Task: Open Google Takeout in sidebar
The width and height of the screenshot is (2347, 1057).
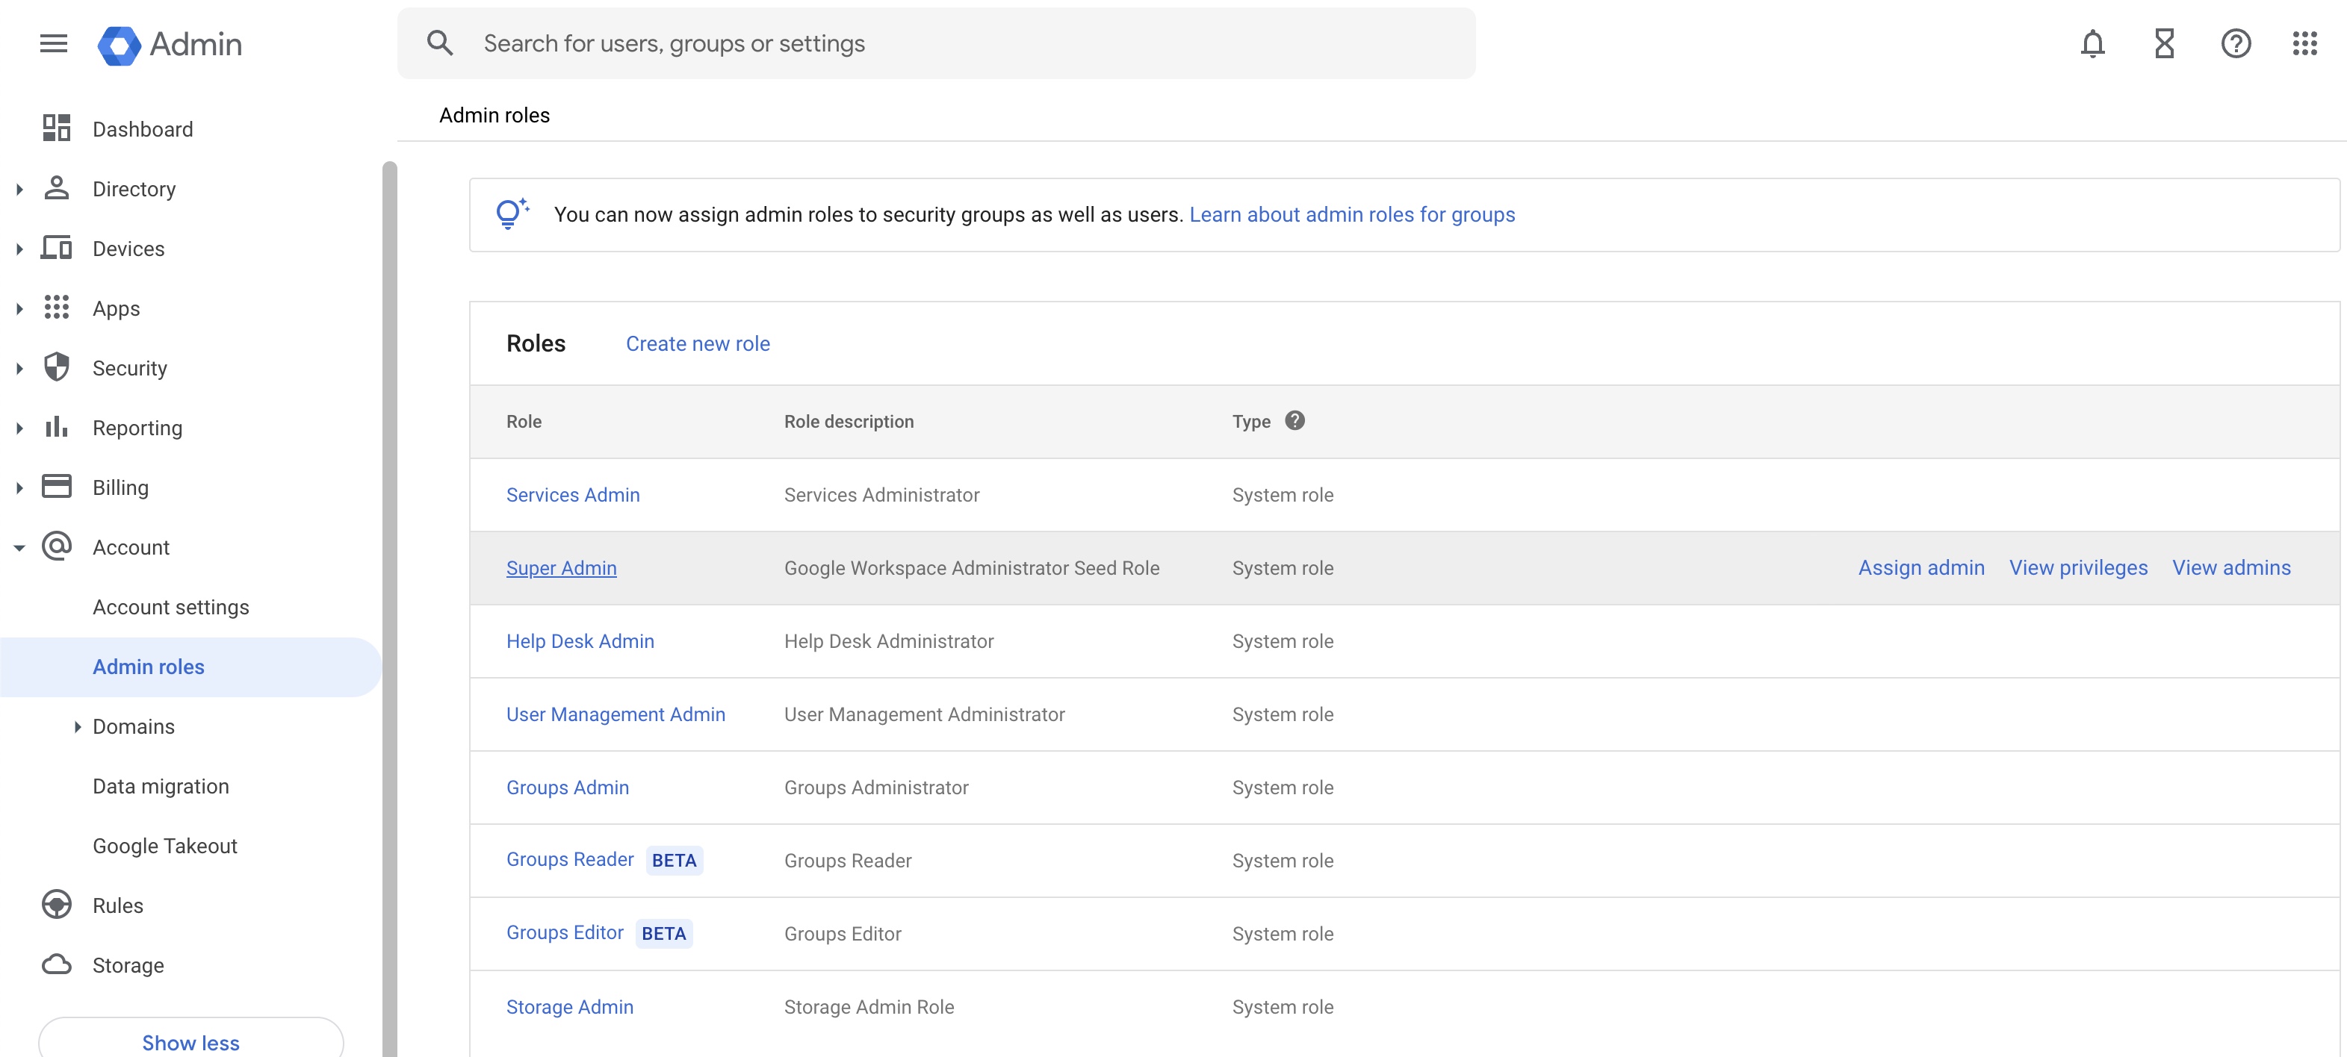Action: pyautogui.click(x=165, y=846)
